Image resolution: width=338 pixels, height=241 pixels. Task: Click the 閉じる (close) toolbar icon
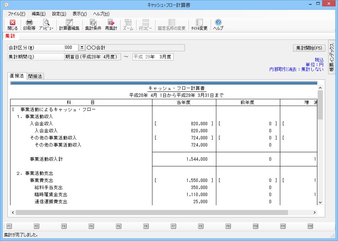(x=12, y=25)
